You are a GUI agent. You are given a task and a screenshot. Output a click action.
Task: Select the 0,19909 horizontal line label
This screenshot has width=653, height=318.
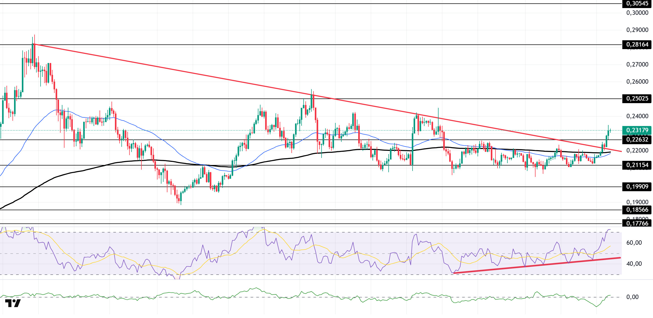point(637,187)
